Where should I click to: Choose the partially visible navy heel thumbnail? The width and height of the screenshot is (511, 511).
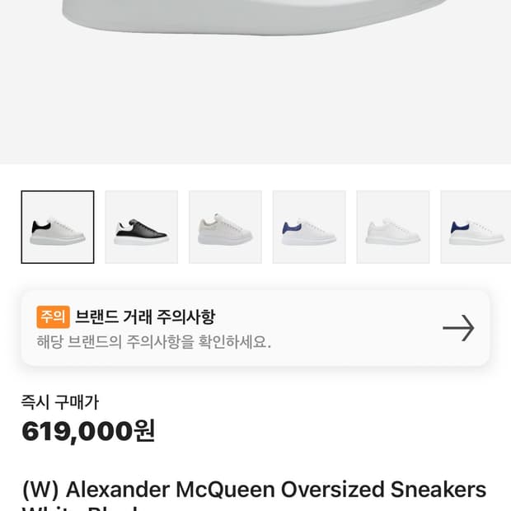point(476,227)
